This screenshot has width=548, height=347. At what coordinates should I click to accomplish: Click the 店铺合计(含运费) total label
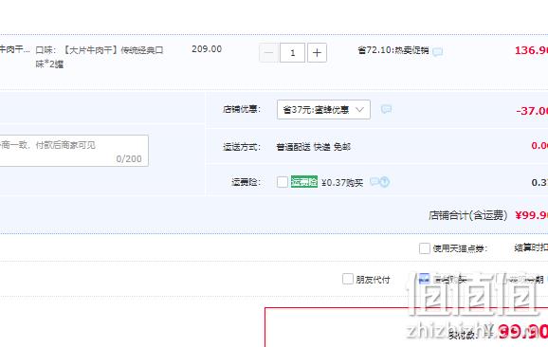click(468, 215)
